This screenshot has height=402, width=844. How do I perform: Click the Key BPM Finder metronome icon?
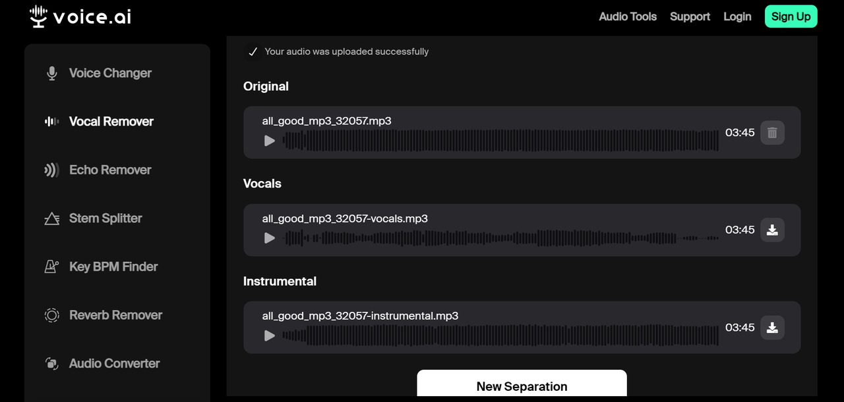pyautogui.click(x=51, y=266)
